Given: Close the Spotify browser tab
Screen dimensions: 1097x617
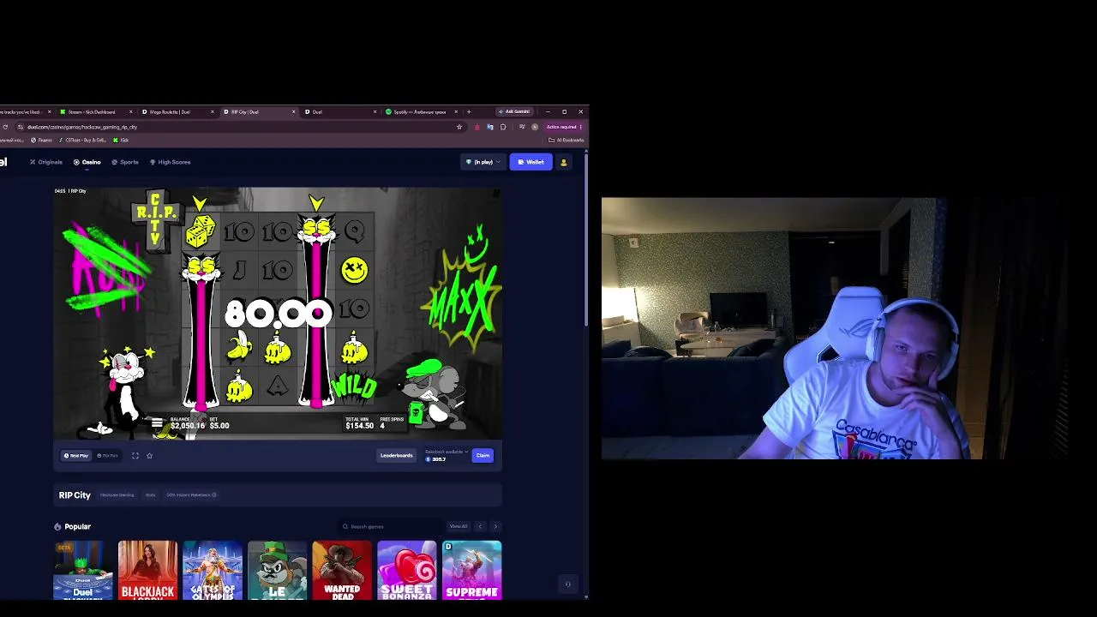Looking at the screenshot, I should (x=456, y=111).
